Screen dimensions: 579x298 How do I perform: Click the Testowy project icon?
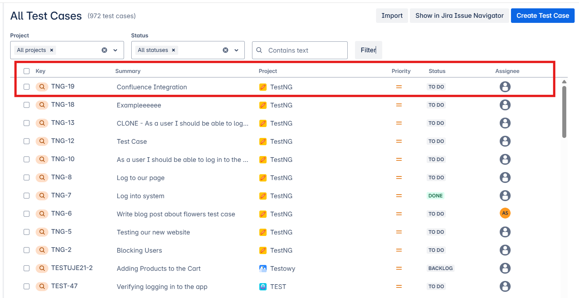click(x=263, y=269)
